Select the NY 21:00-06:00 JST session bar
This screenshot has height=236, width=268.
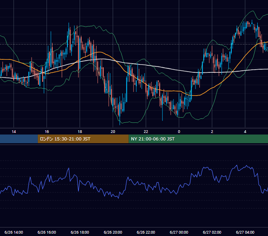198,139
